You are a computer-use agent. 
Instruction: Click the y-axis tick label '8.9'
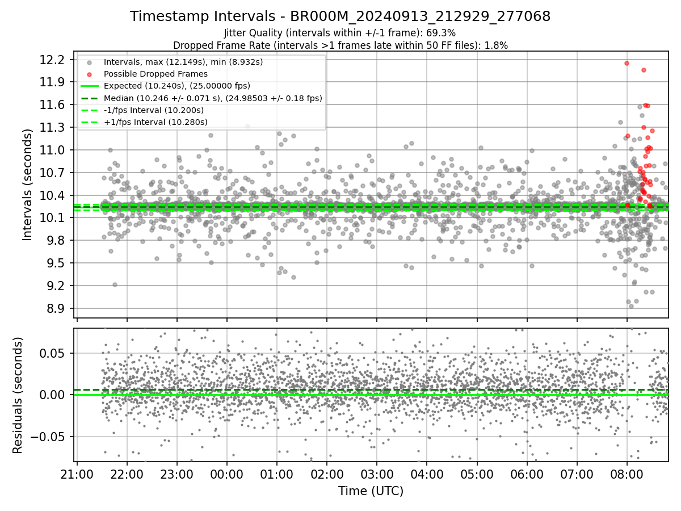click(x=56, y=309)
